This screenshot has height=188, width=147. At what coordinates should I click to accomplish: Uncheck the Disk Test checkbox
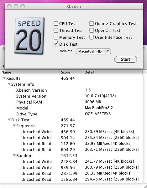click(x=55, y=44)
